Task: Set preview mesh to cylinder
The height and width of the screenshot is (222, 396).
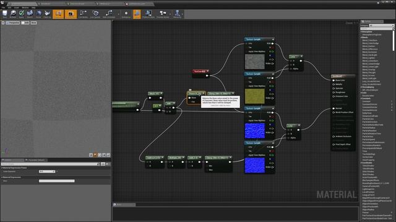Action: coord(91,155)
